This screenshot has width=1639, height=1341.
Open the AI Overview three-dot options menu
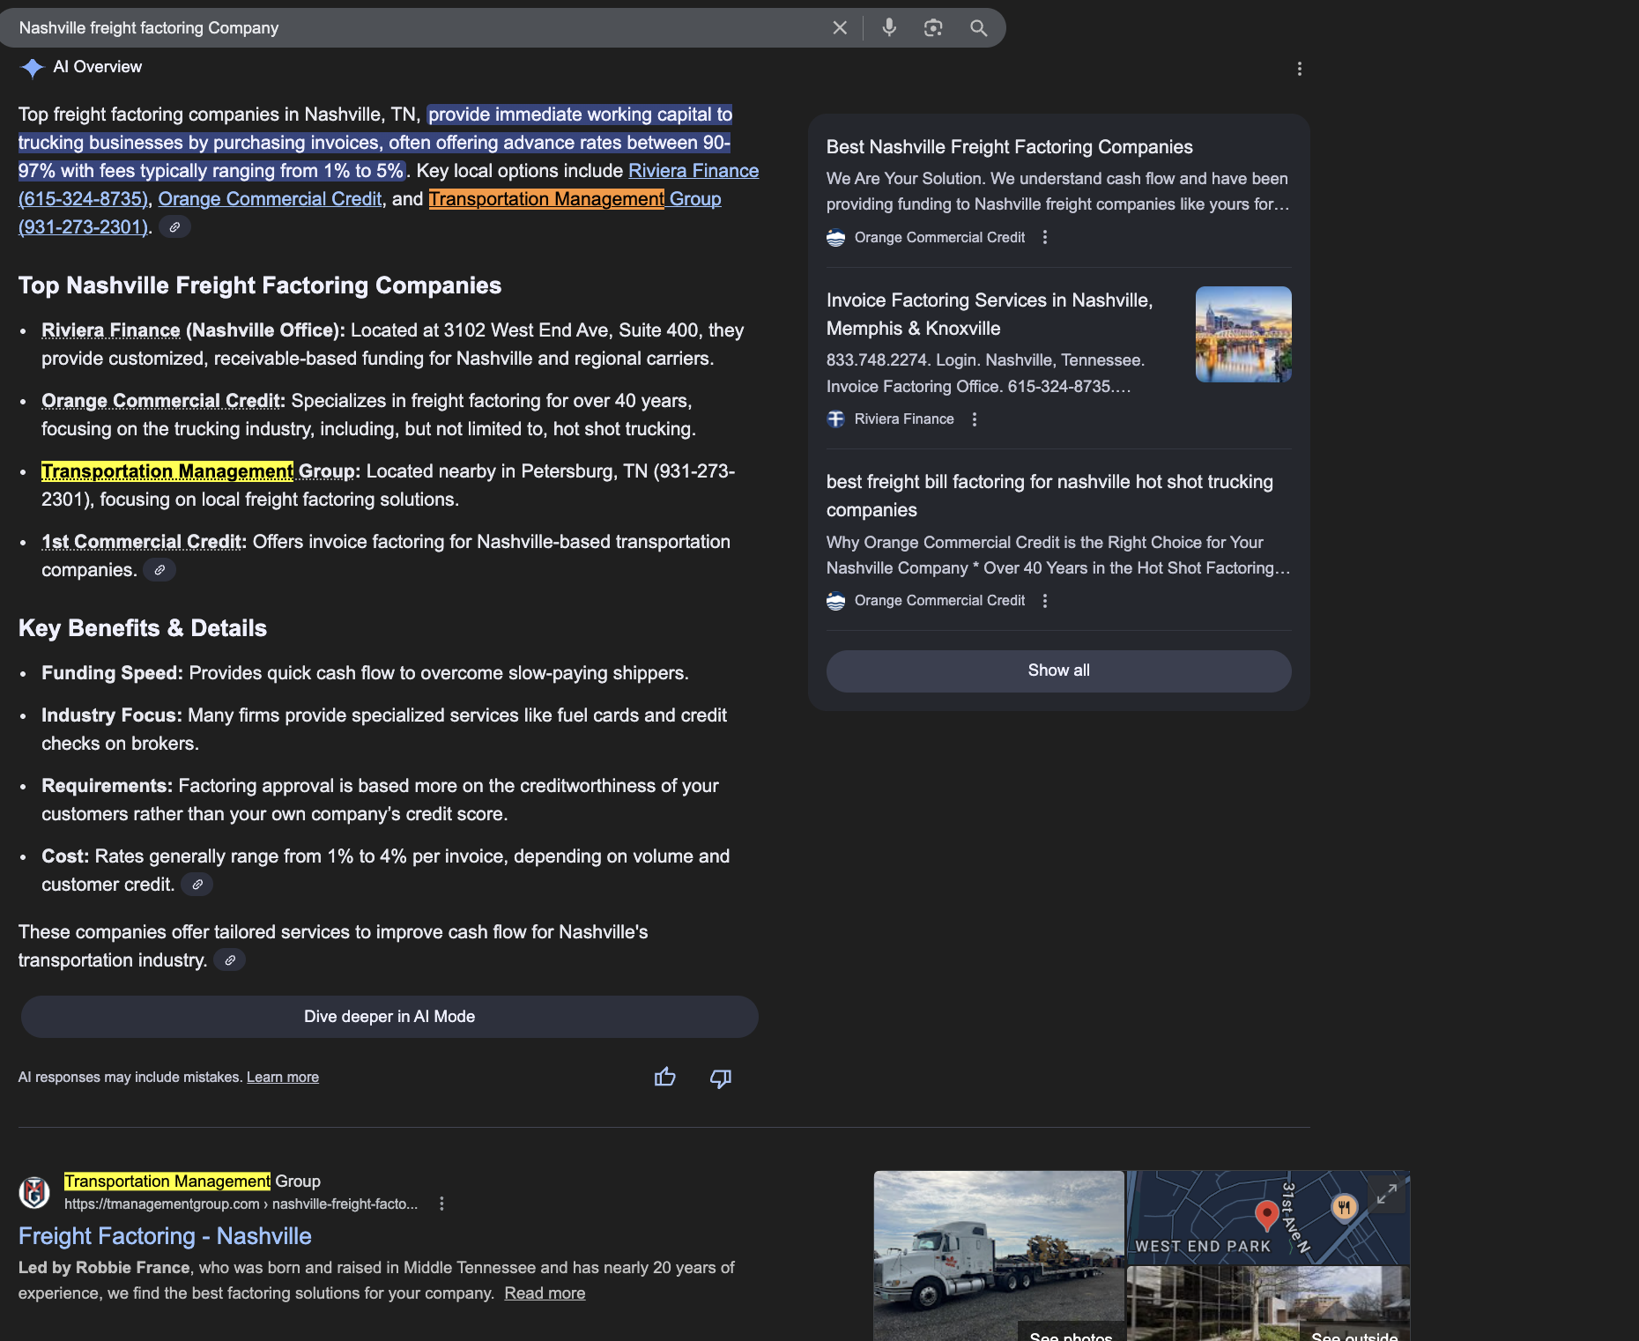click(1300, 68)
